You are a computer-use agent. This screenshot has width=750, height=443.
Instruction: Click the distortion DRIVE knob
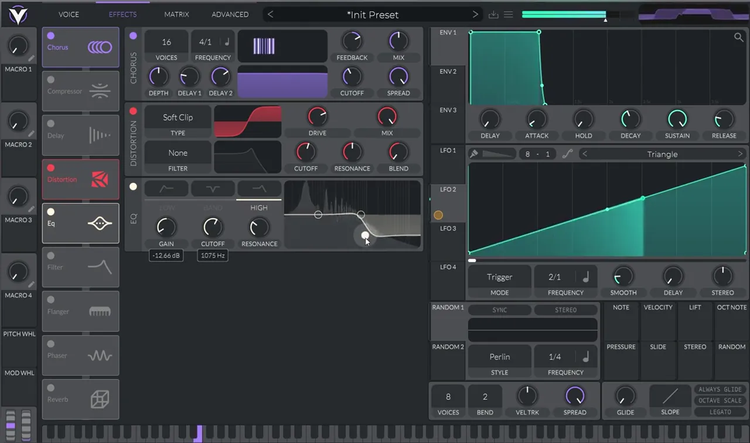click(317, 117)
